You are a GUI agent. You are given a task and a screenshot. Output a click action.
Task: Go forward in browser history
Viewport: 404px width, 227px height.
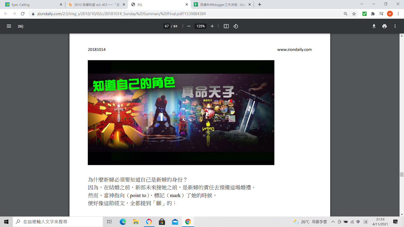pyautogui.click(x=14, y=14)
